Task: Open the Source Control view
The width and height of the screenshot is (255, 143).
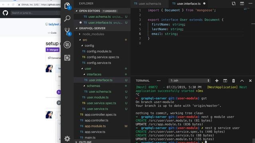Action: point(67,31)
